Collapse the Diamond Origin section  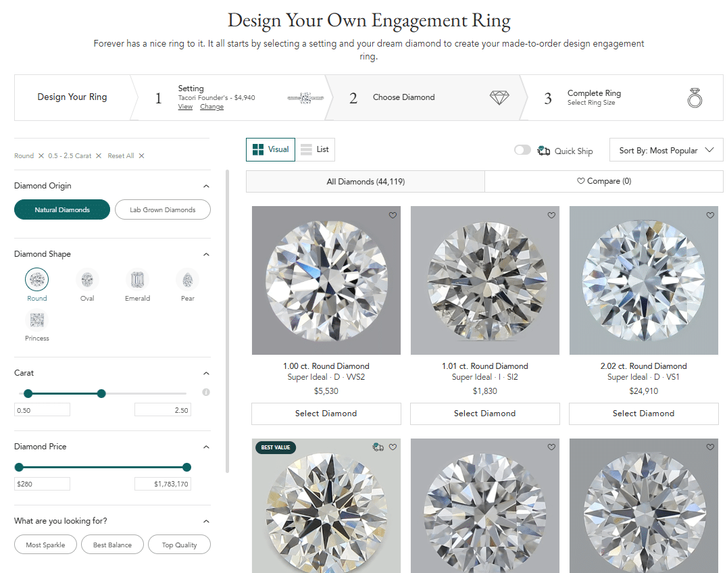pyautogui.click(x=207, y=185)
